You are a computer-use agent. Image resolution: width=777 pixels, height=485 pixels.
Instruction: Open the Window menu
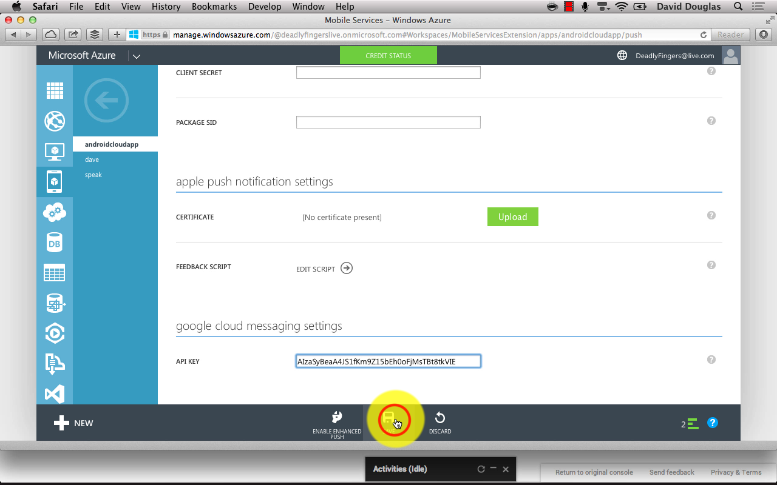(308, 7)
